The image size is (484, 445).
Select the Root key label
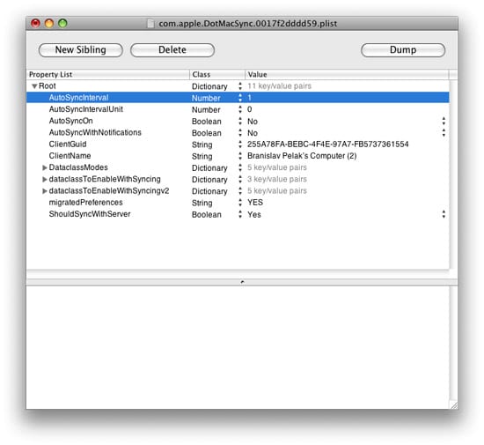tap(48, 85)
